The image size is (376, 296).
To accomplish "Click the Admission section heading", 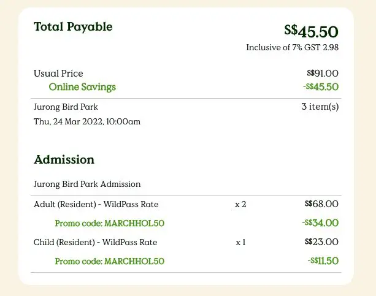I will [x=64, y=160].
